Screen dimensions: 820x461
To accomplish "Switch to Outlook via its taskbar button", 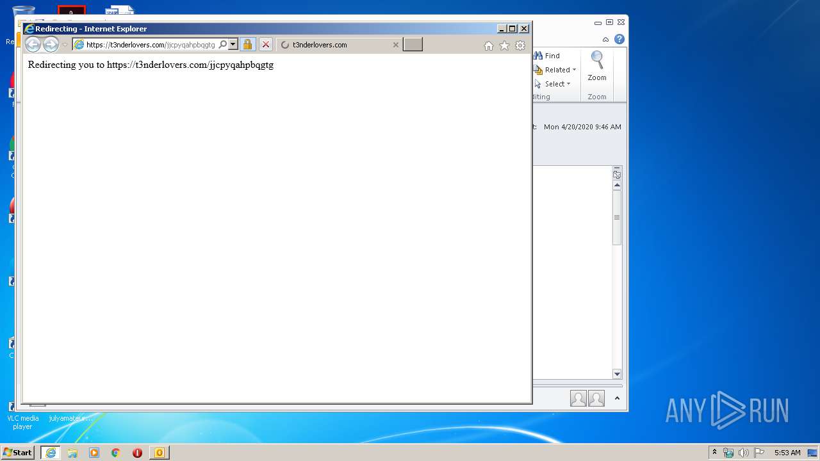I will point(159,453).
